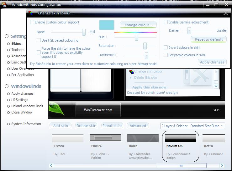The image size is (232, 171).
Task: Enable custom colour support checkbox
Action: pyautogui.click(x=32, y=22)
